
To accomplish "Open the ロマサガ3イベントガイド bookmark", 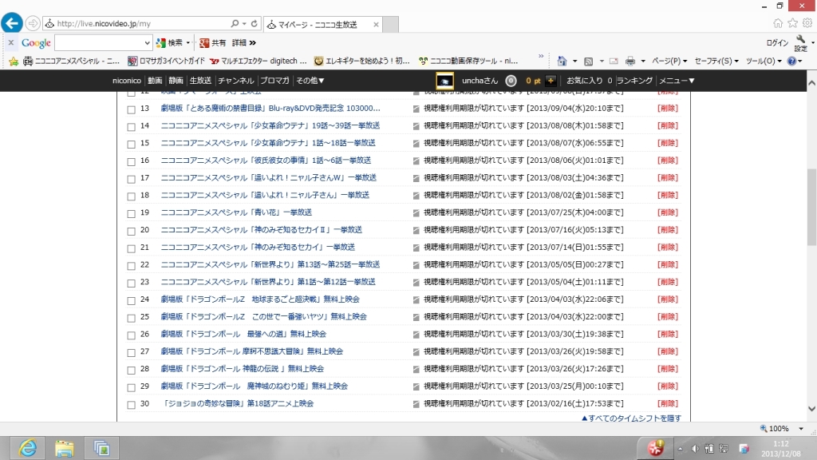I will 166,61.
